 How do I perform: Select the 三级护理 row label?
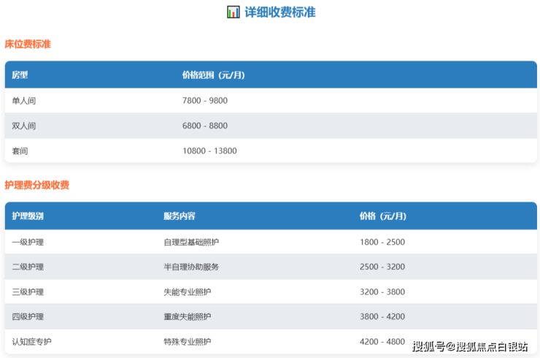[x=28, y=292]
